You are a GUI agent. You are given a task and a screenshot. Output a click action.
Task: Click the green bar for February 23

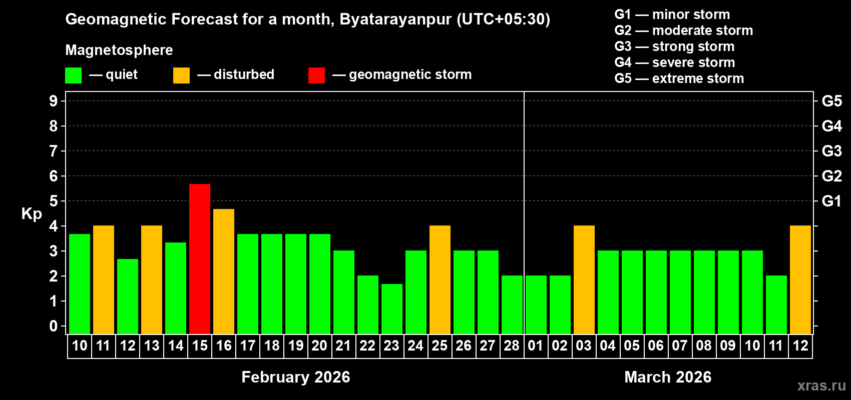[x=392, y=309]
